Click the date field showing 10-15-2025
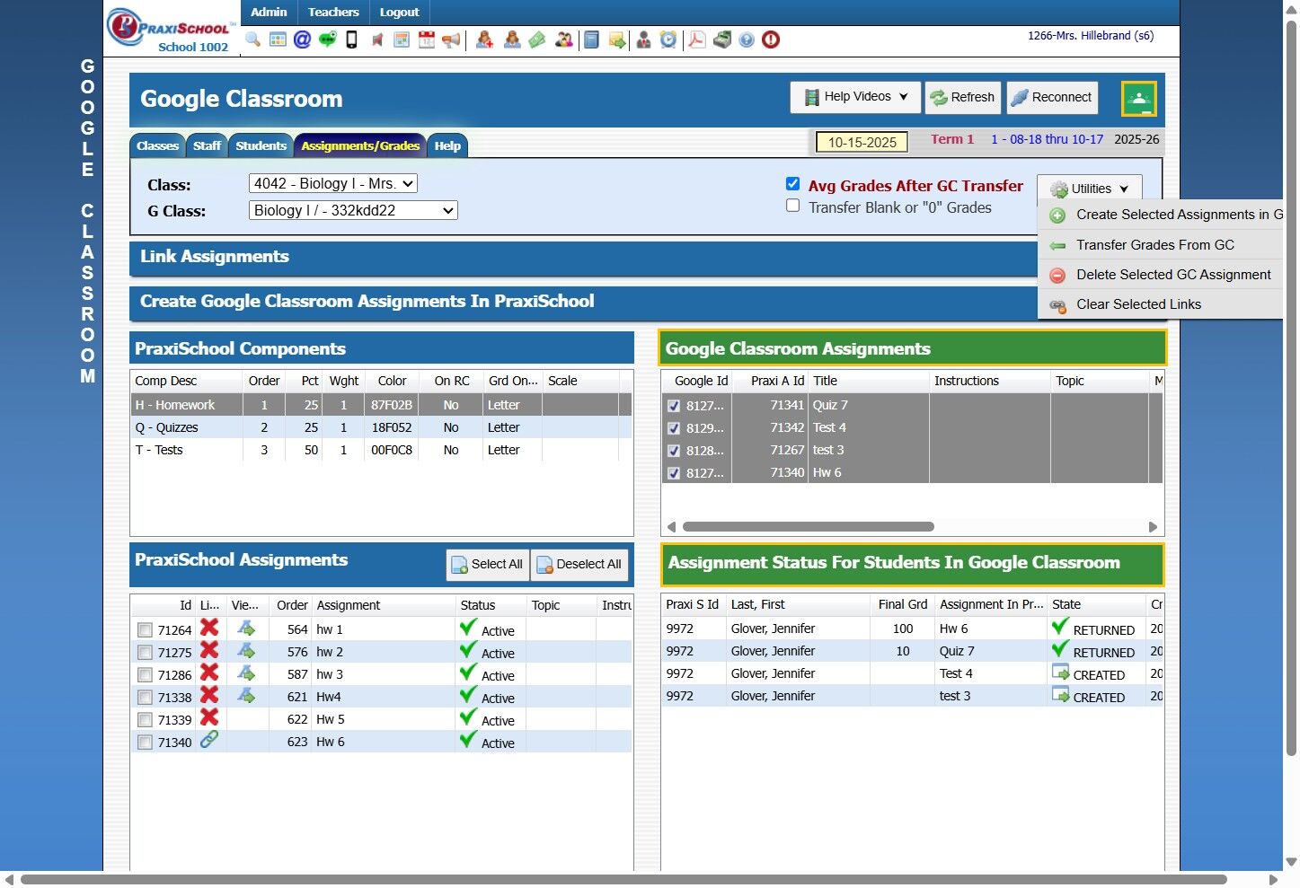The width and height of the screenshot is (1300, 888). click(862, 142)
